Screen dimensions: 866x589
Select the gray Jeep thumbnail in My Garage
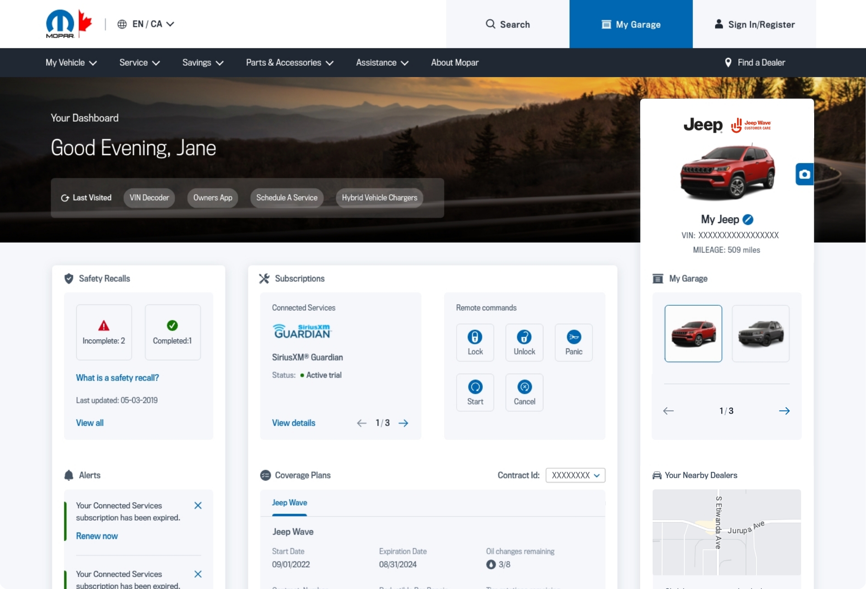click(760, 334)
